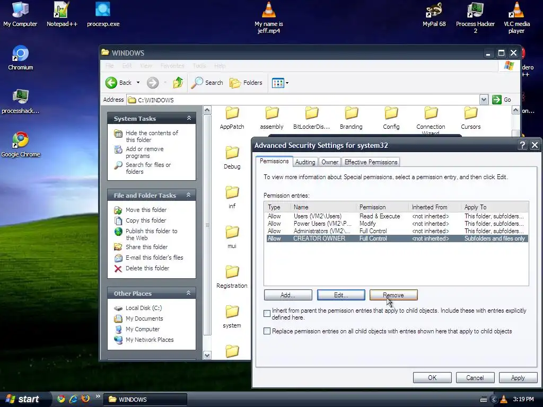Click Firefox quick launch icon

(85, 399)
